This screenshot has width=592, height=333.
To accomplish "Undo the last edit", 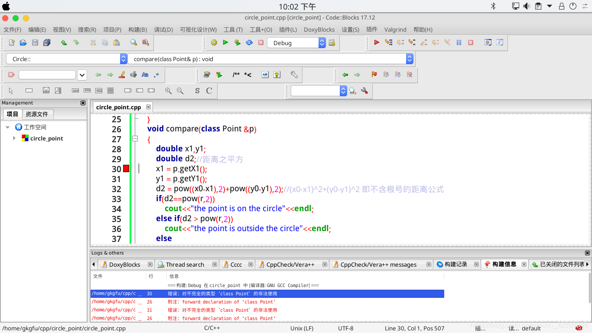I will coord(64,42).
